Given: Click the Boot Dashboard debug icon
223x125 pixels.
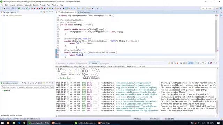Looking at the screenshot, I should pos(25,83).
